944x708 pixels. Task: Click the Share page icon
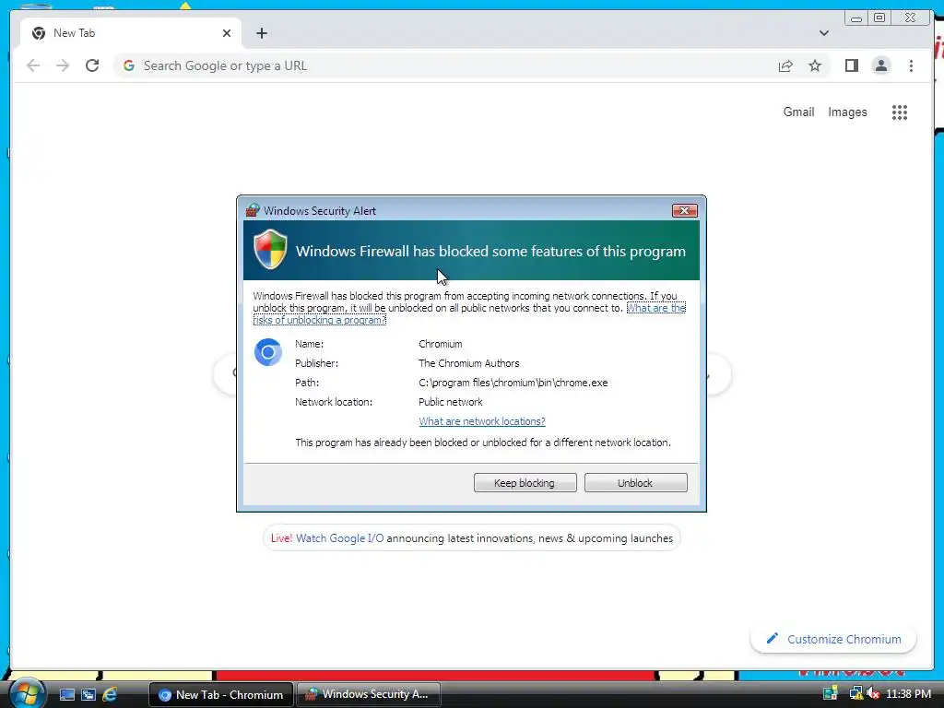785,65
